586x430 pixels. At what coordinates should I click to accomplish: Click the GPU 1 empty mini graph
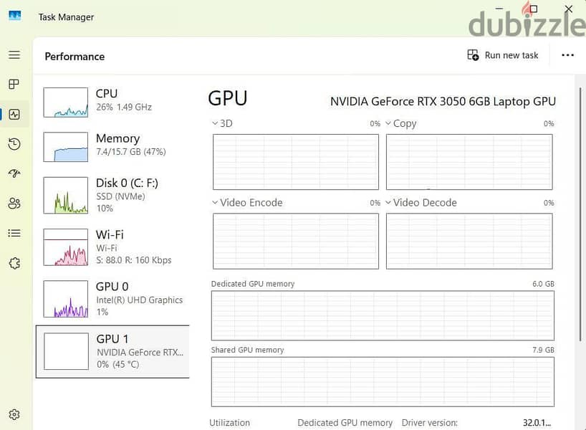point(66,351)
